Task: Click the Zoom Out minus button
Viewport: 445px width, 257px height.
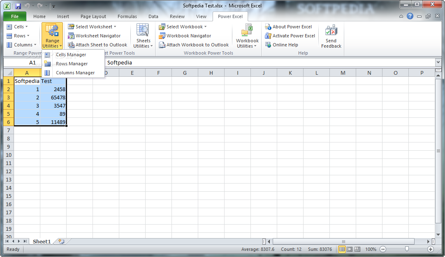Action: pyautogui.click(x=383, y=249)
